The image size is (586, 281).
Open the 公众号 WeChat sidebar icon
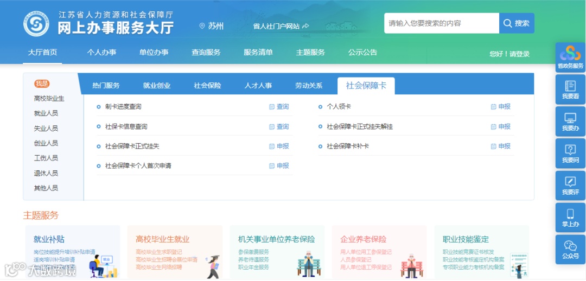[570, 250]
